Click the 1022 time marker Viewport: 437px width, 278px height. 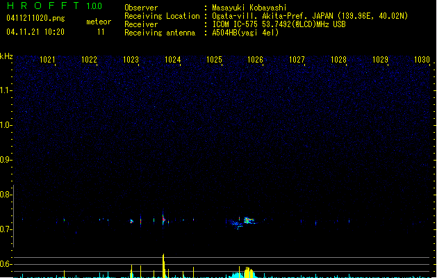(x=89, y=60)
